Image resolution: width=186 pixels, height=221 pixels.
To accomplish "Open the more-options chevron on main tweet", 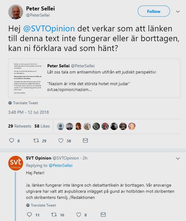I will (x=178, y=11).
